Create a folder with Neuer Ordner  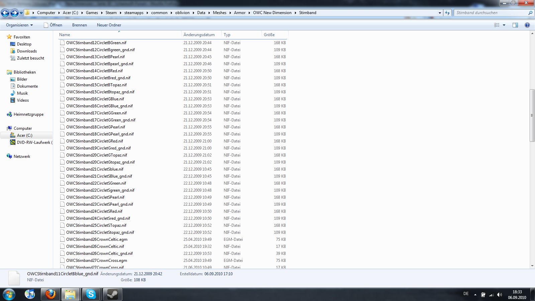[x=109, y=25]
